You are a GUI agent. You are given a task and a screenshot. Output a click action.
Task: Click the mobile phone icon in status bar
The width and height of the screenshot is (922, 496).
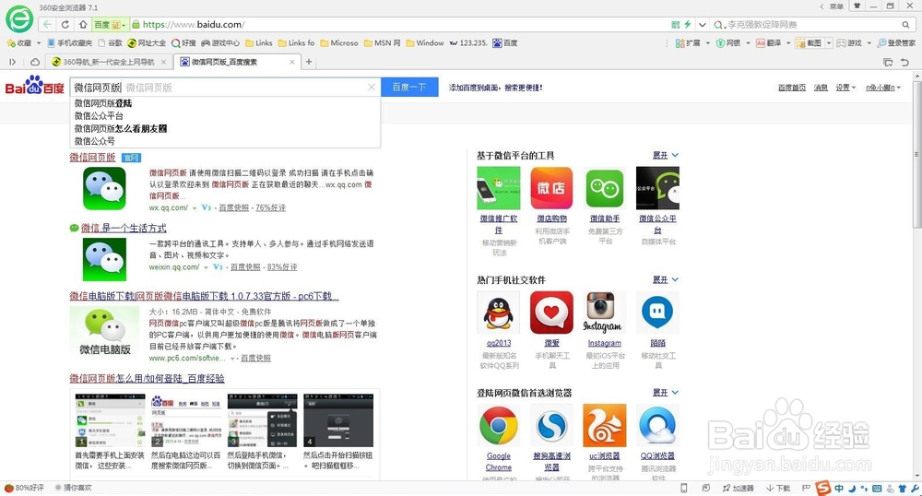click(x=684, y=489)
